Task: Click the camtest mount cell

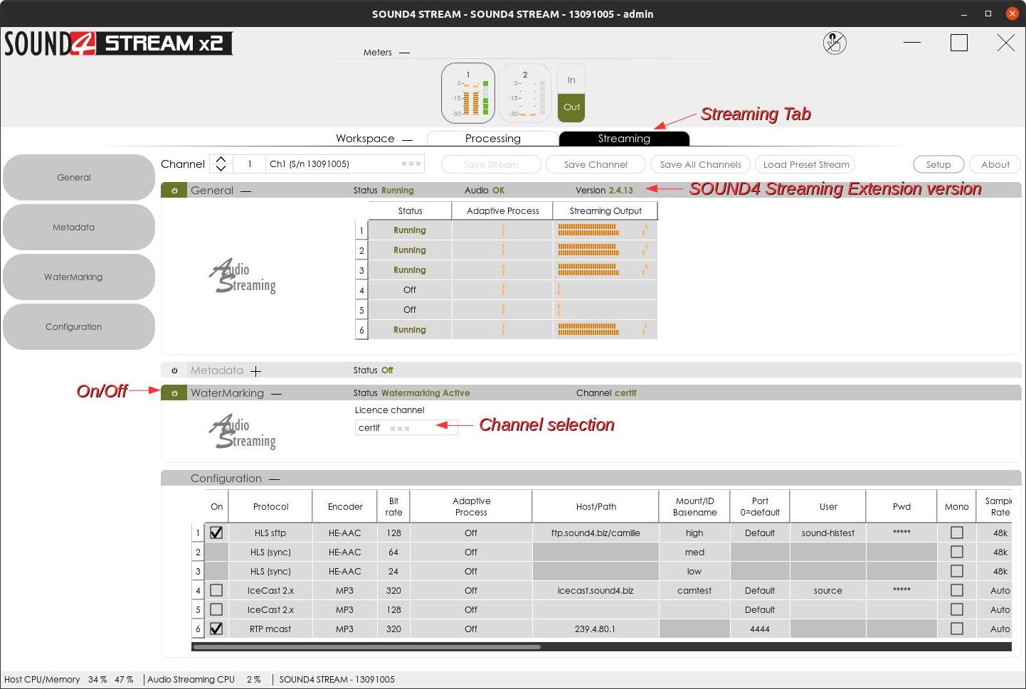Action: (x=694, y=590)
